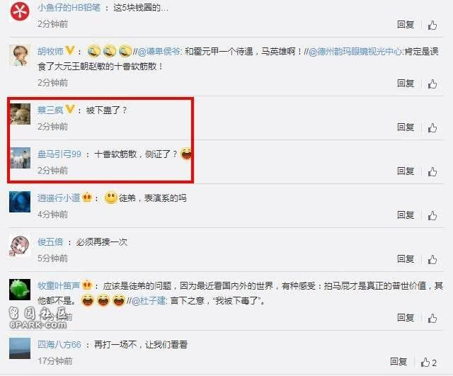Like 俊五倍's comment

(x=432, y=259)
